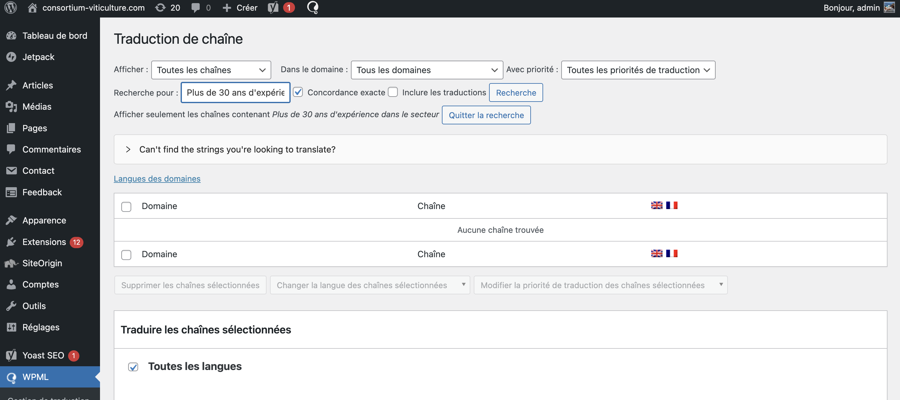Open Modifier la priorité de traduction dropdown
This screenshot has width=900, height=400.
pyautogui.click(x=601, y=285)
